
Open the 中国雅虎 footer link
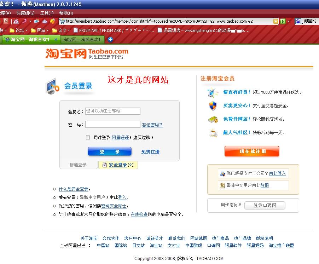(x=194, y=246)
